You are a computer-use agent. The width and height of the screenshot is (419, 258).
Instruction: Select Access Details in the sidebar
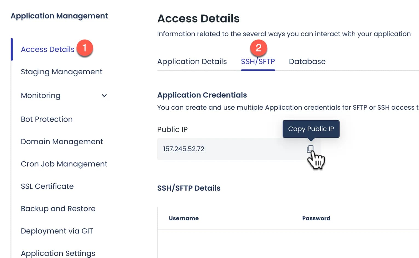coord(47,49)
